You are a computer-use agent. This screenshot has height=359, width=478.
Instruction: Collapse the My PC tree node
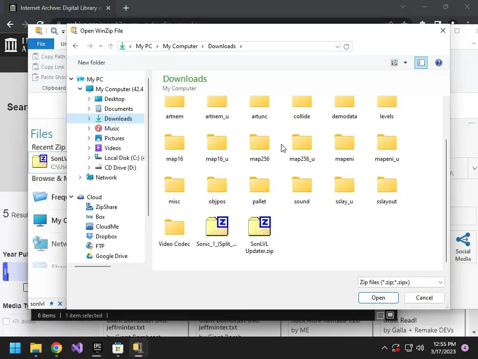pyautogui.click(x=71, y=79)
